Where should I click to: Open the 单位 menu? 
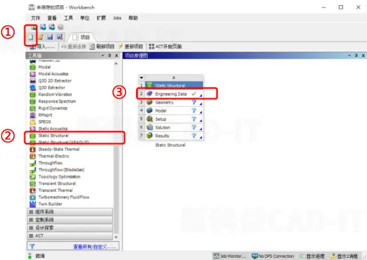(x=85, y=18)
